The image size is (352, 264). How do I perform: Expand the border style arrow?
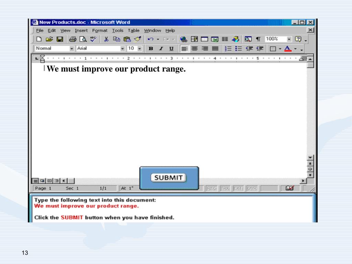coord(280,49)
